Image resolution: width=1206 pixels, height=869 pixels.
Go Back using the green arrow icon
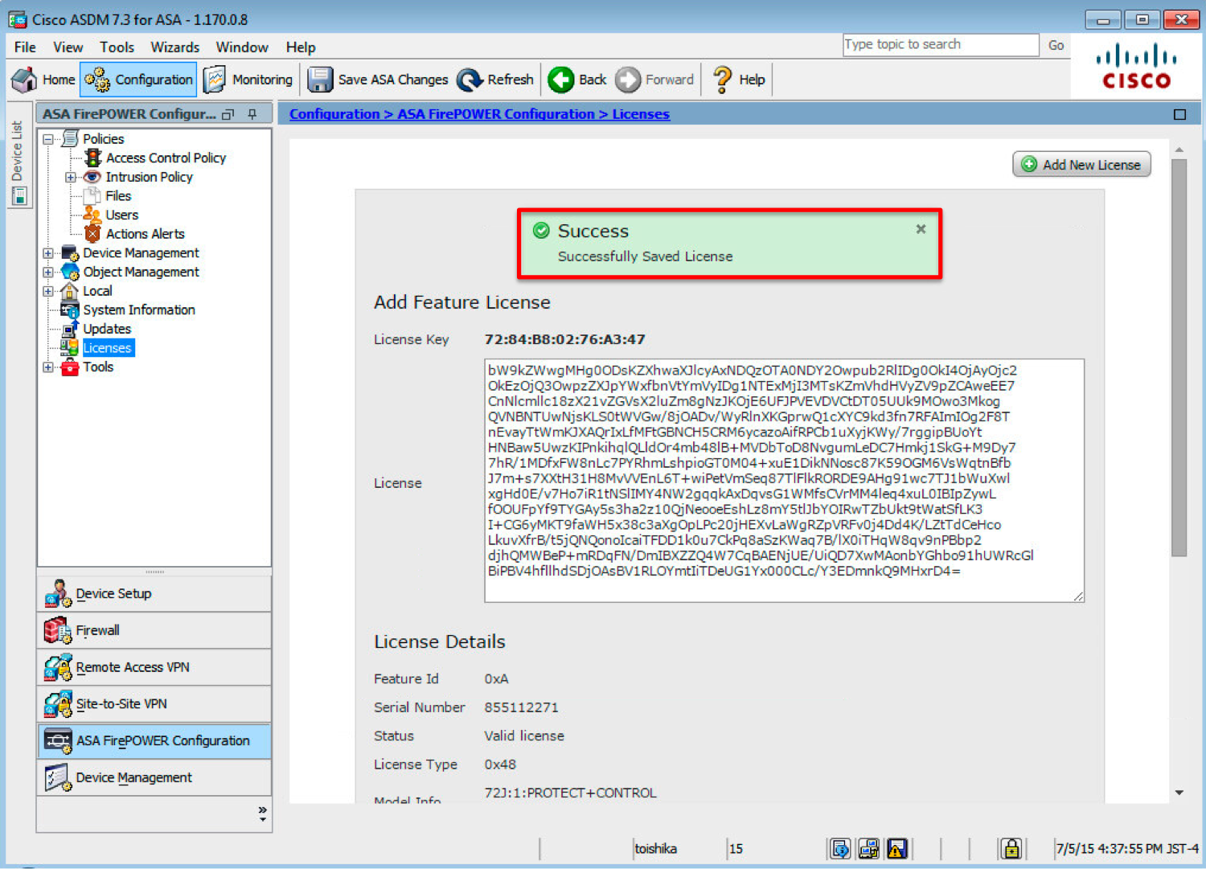point(561,80)
